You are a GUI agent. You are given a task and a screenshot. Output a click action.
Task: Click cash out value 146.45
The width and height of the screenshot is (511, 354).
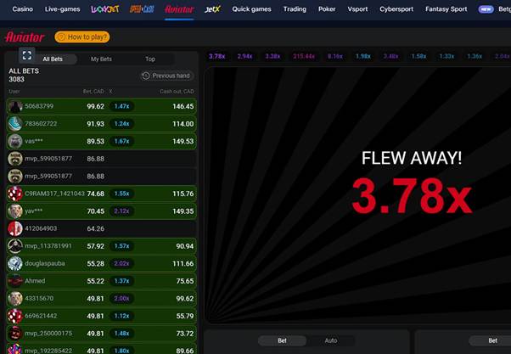182,106
